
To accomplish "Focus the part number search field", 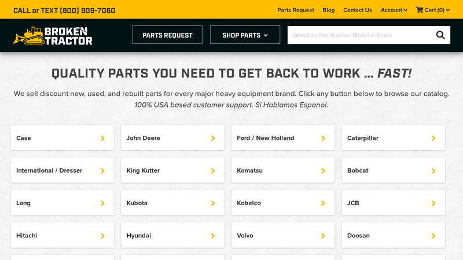I will pyautogui.click(x=359, y=35).
